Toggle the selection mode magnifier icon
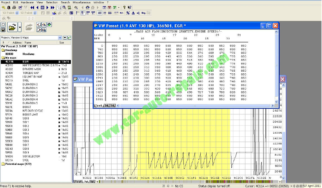 point(64,7)
